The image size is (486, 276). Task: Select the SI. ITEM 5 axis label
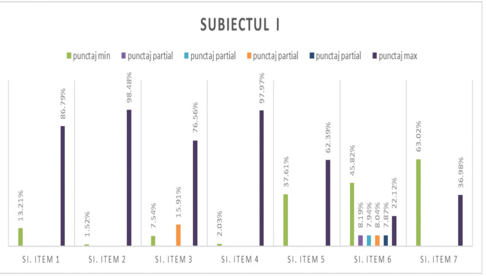(x=307, y=260)
